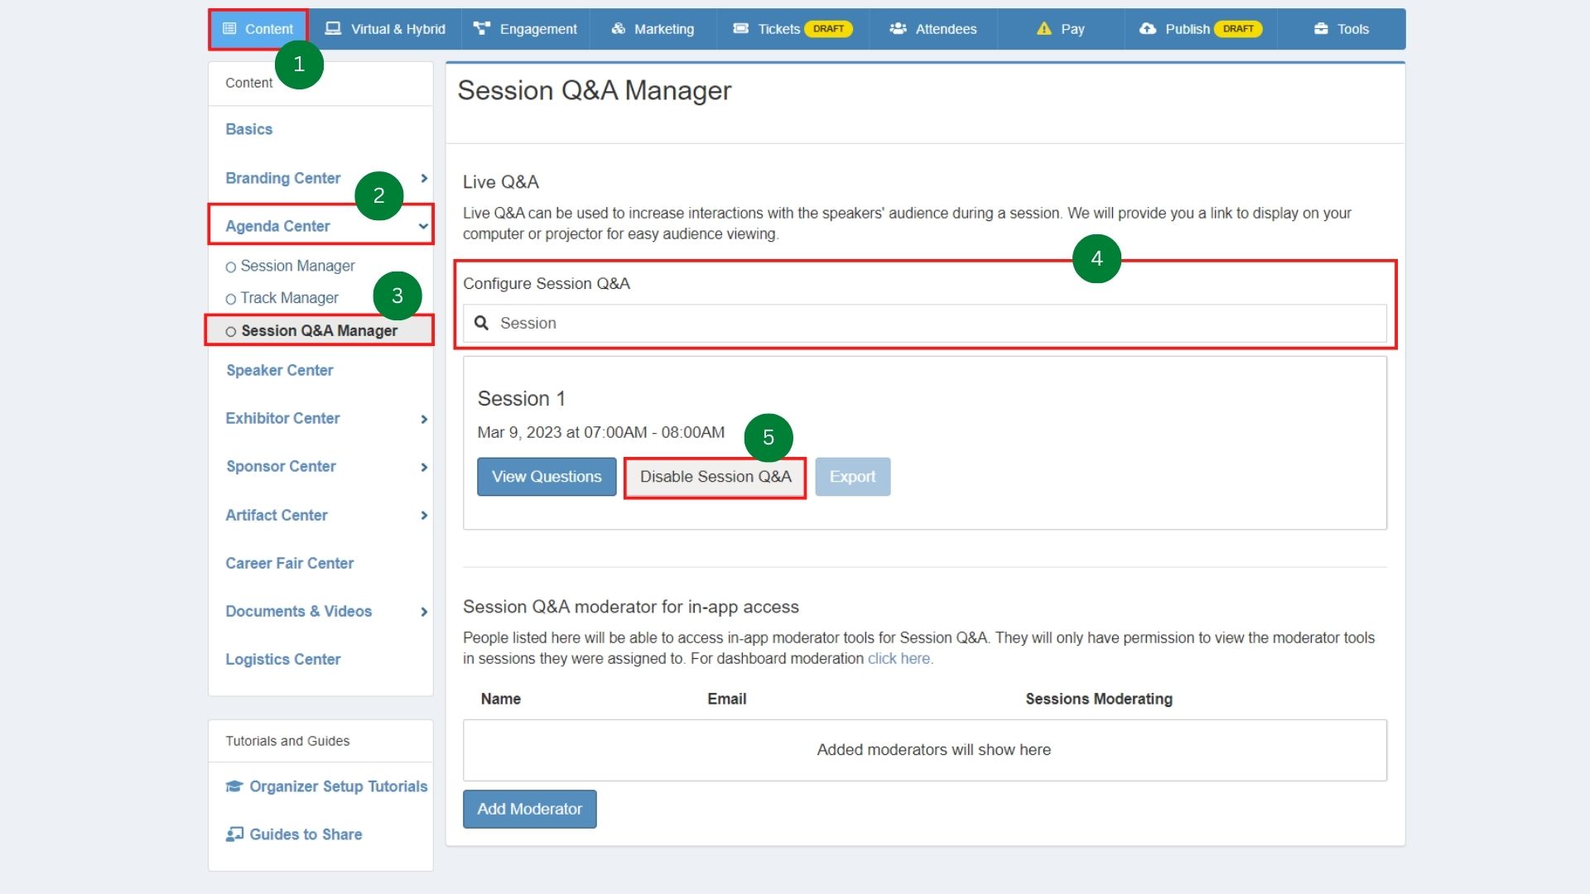Expand the Sponsor Center menu

tap(425, 467)
